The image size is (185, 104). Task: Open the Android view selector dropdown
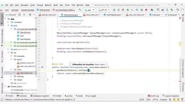coord(11,15)
